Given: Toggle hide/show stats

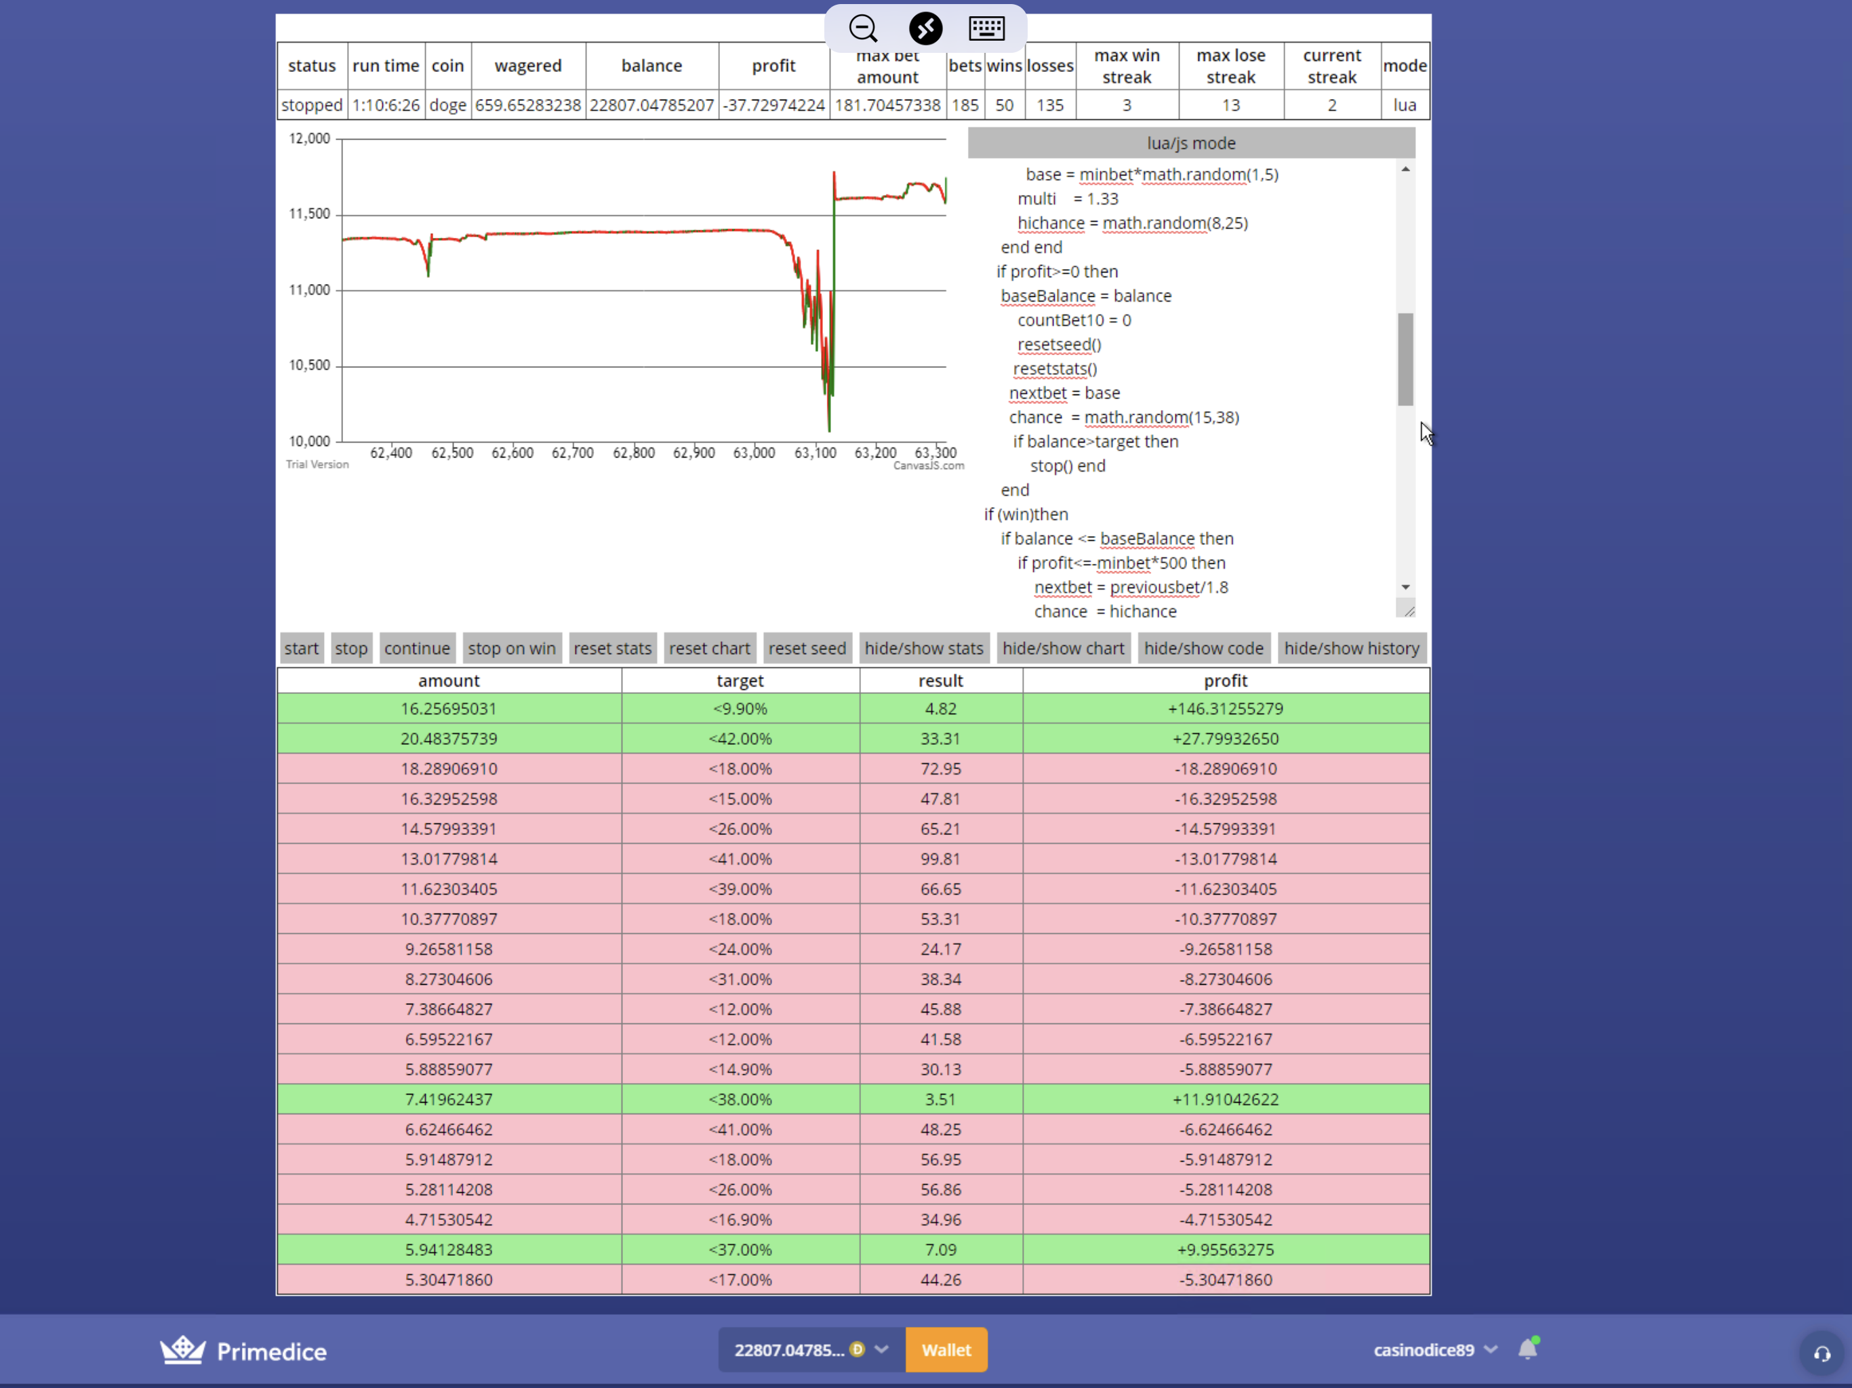Looking at the screenshot, I should [923, 648].
